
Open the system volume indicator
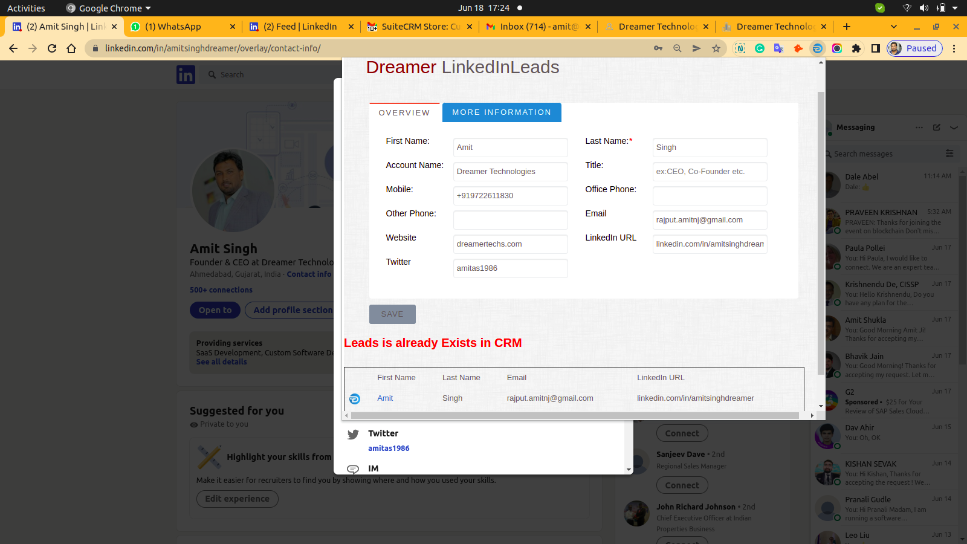point(924,8)
